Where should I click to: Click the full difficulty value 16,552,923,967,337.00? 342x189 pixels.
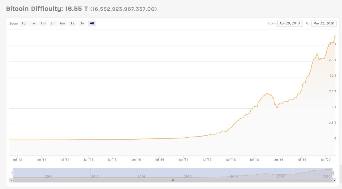point(123,9)
